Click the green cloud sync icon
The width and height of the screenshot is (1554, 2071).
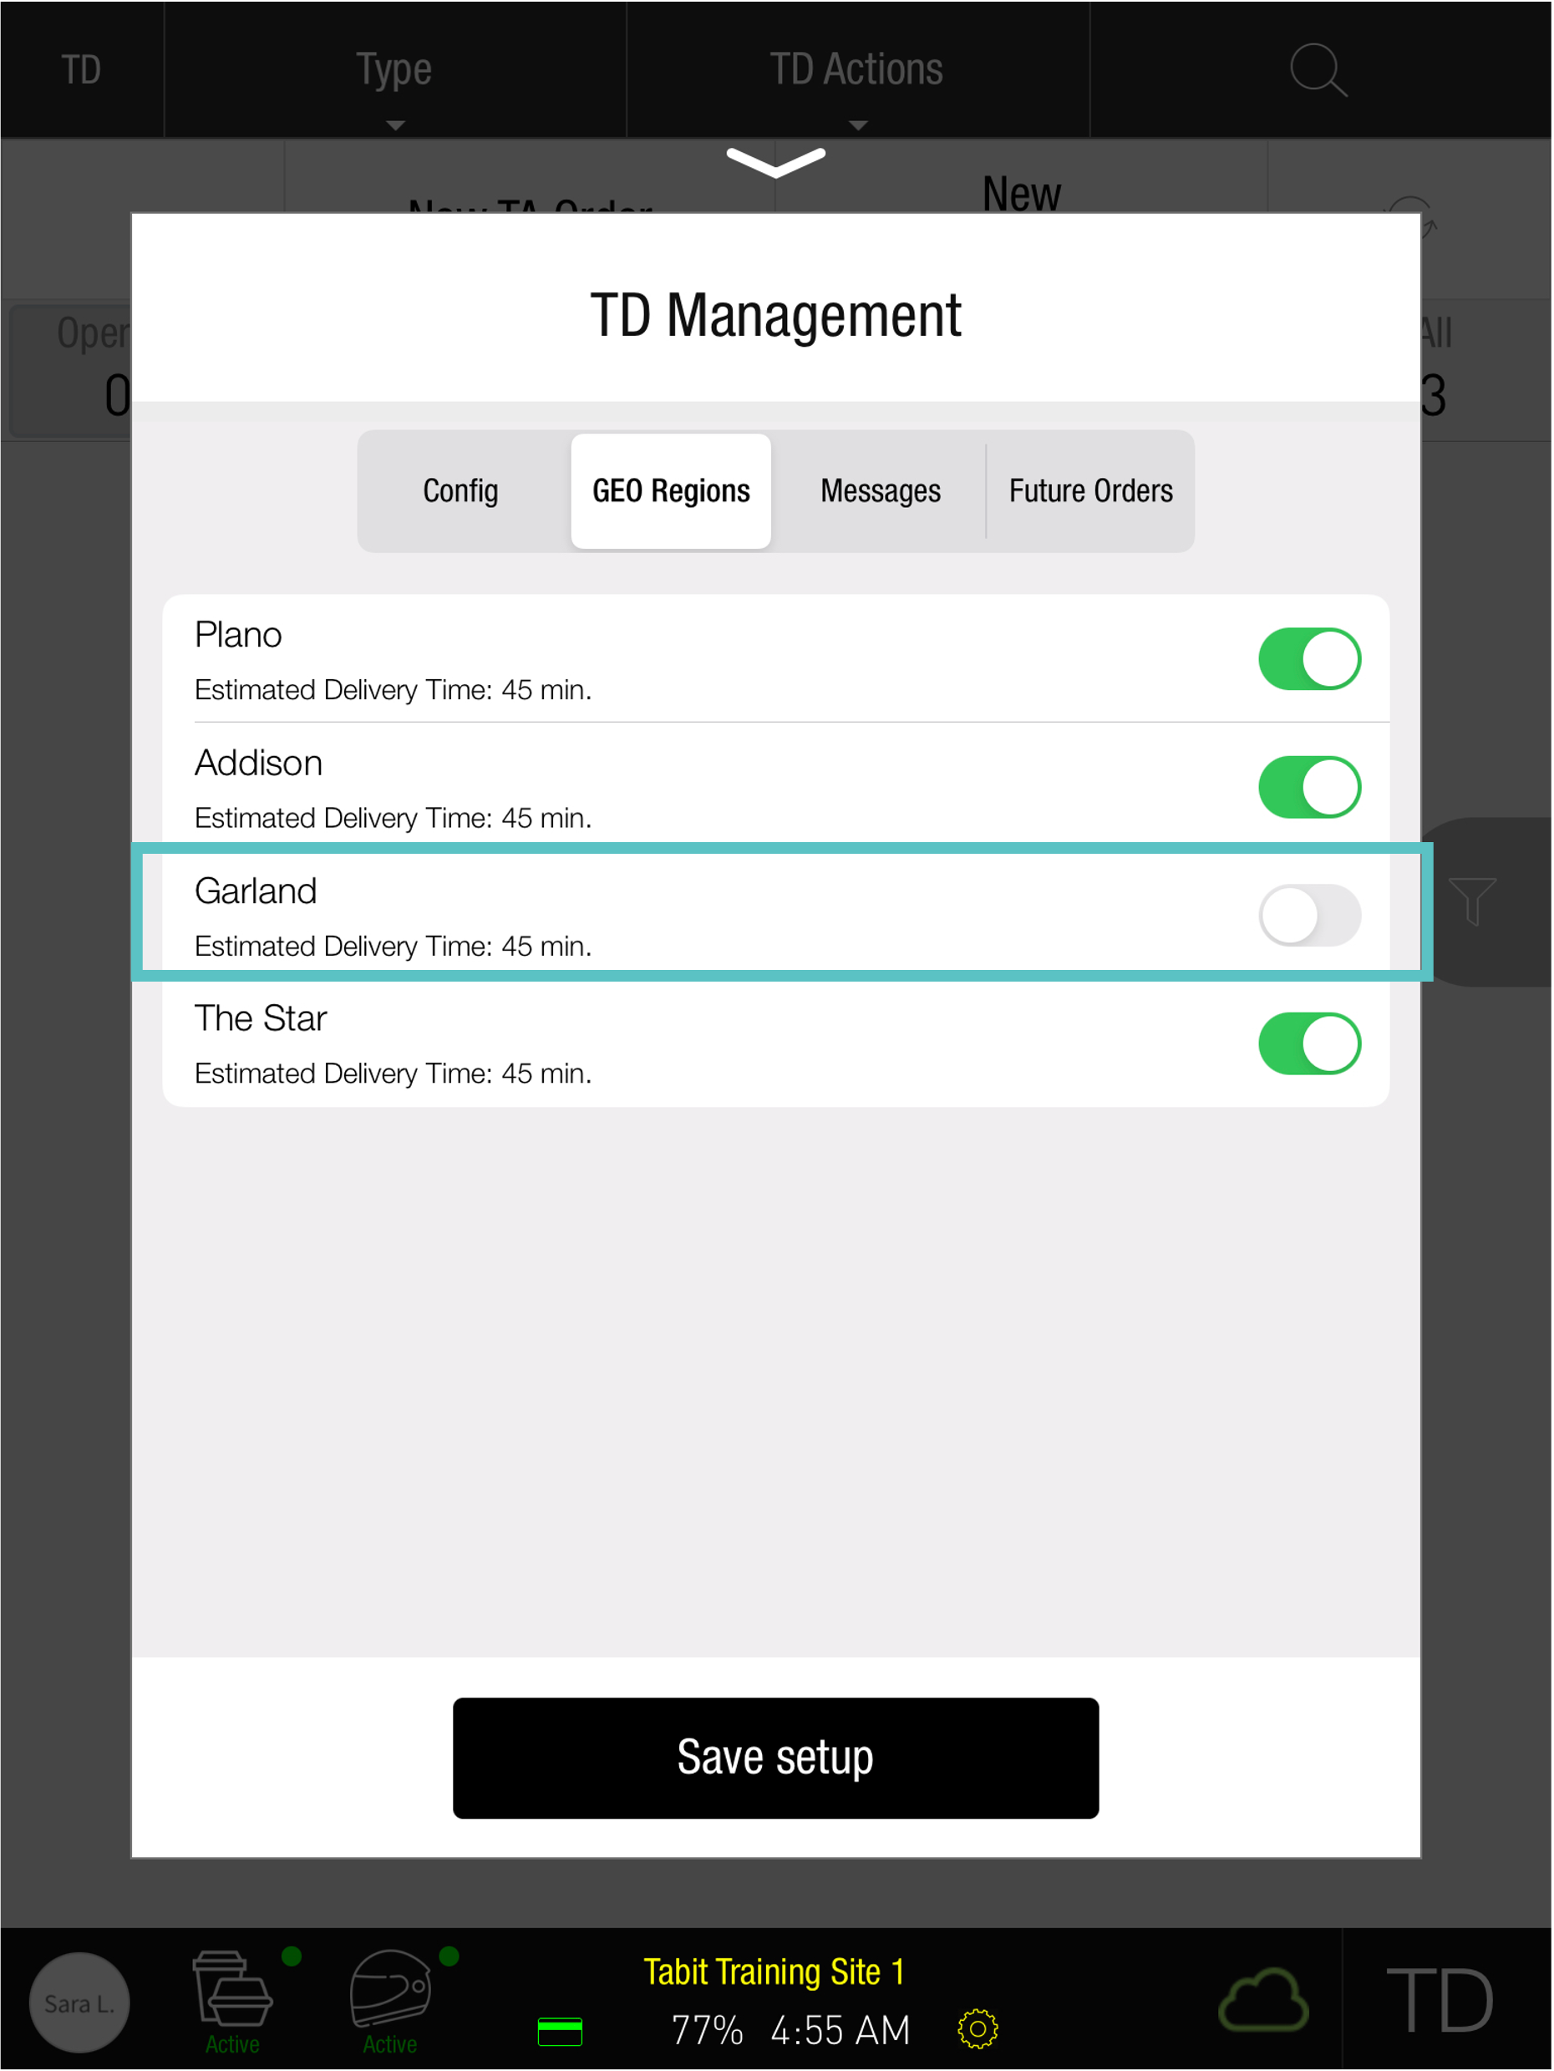tap(1264, 1999)
